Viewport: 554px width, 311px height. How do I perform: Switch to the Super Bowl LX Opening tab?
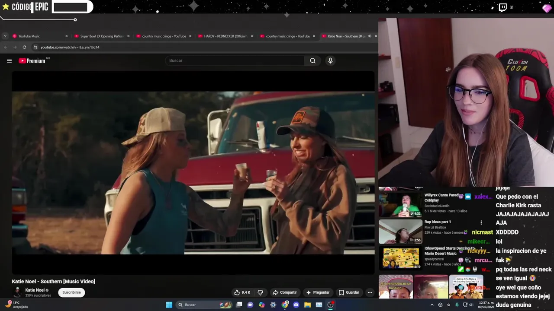coord(102,36)
